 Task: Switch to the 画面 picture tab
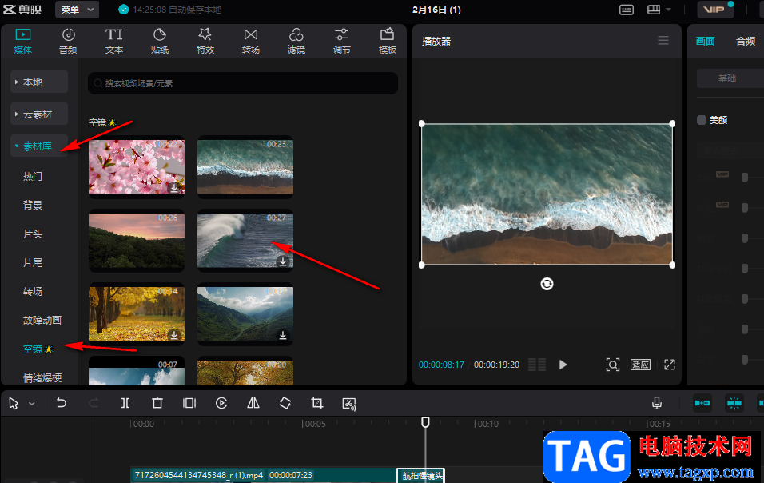705,41
